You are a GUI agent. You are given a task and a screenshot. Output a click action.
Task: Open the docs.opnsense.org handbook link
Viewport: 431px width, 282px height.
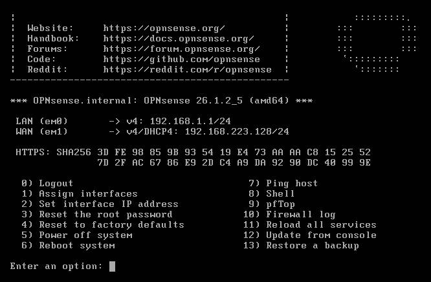(179, 38)
